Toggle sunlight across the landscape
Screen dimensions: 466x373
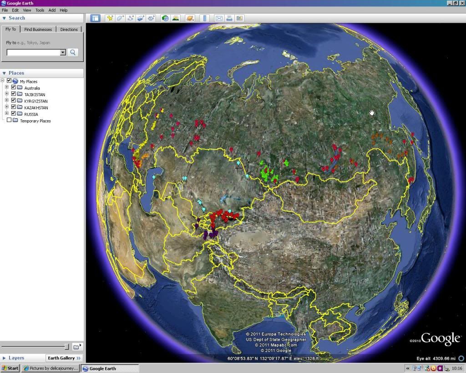[176, 18]
